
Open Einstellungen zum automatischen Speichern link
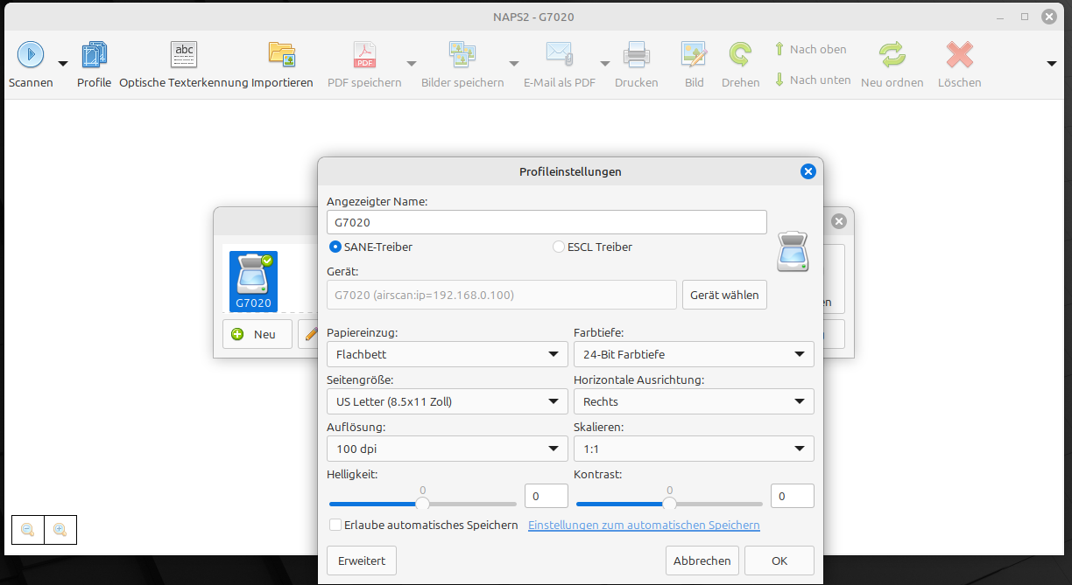tap(644, 525)
